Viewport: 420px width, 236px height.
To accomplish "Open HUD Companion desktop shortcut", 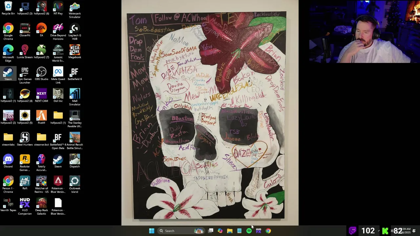I will (x=25, y=207).
